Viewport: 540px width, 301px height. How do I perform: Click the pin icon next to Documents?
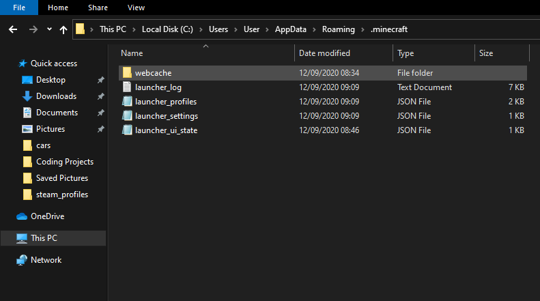101,113
